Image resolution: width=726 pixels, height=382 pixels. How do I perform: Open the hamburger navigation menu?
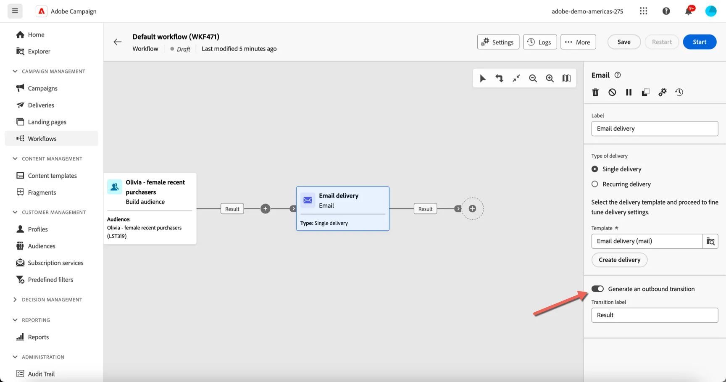coord(15,11)
